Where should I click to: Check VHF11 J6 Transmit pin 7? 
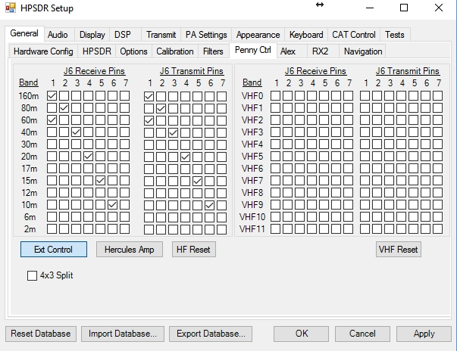(x=438, y=229)
